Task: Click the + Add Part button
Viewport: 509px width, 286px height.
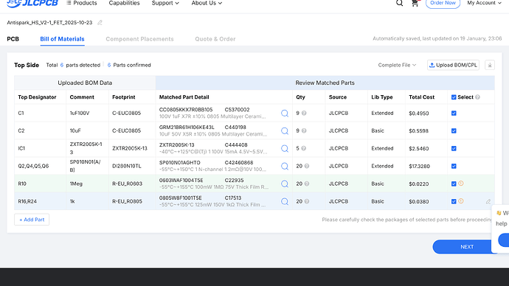Action: pos(32,220)
